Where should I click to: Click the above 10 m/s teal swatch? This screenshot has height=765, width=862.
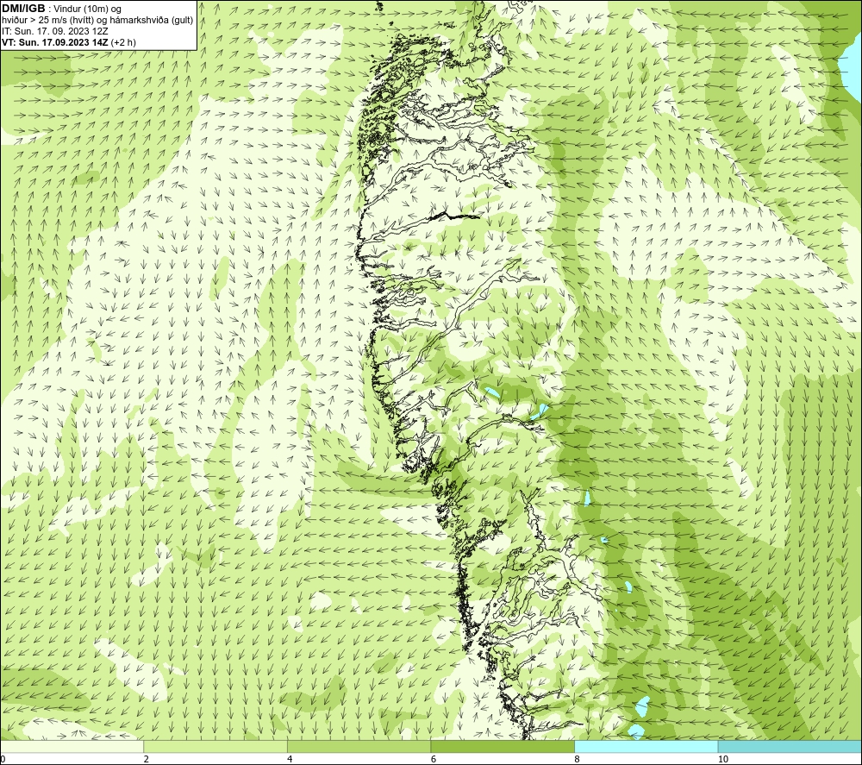[790, 746]
